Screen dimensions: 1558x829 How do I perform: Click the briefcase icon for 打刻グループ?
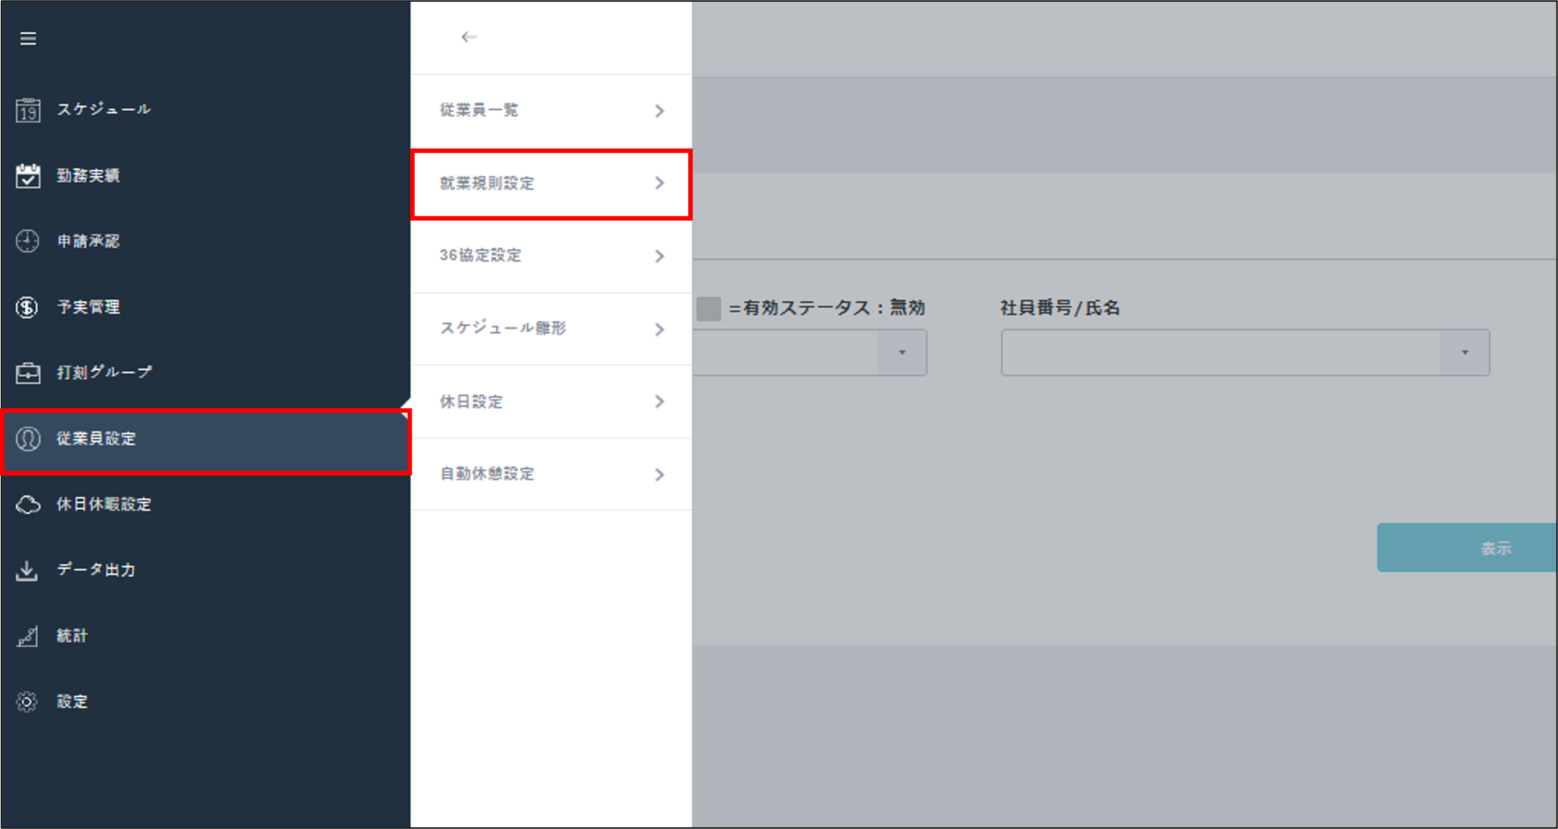point(28,373)
